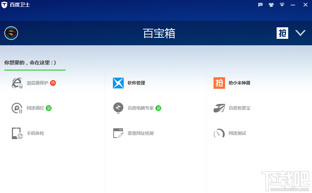This screenshot has height=193, width=312.
Task: Click the 软件管理 label
Action: [136, 83]
